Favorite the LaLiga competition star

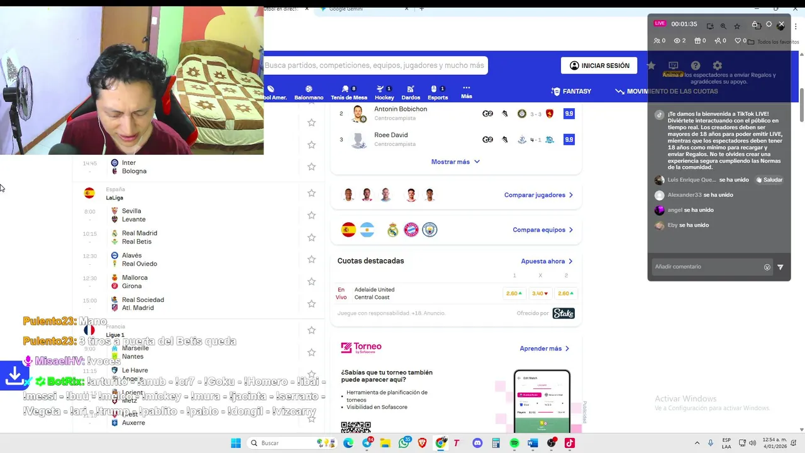coord(311,193)
